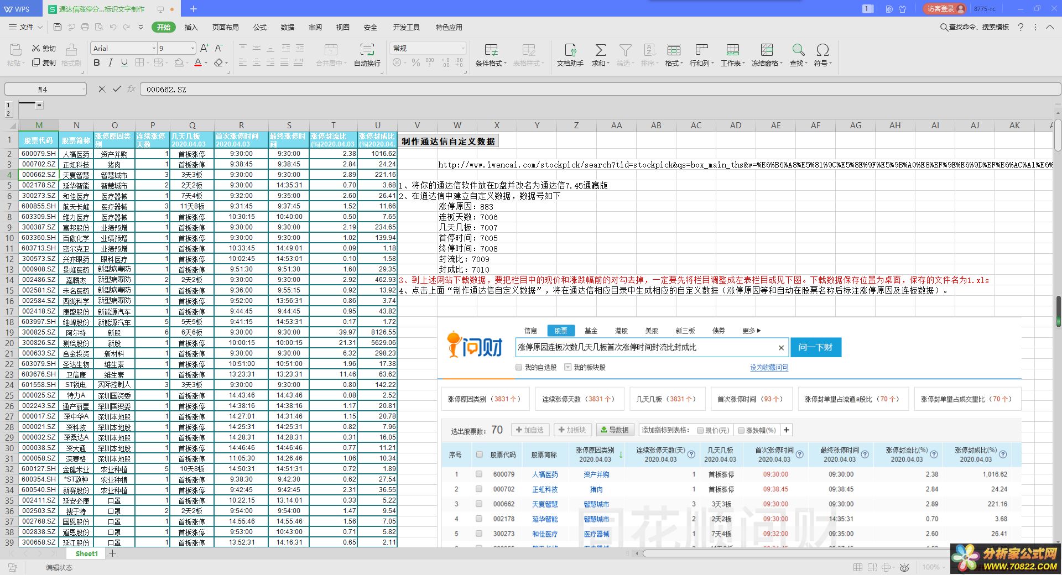
Task: Open the Data (数据) tab
Action: click(288, 27)
